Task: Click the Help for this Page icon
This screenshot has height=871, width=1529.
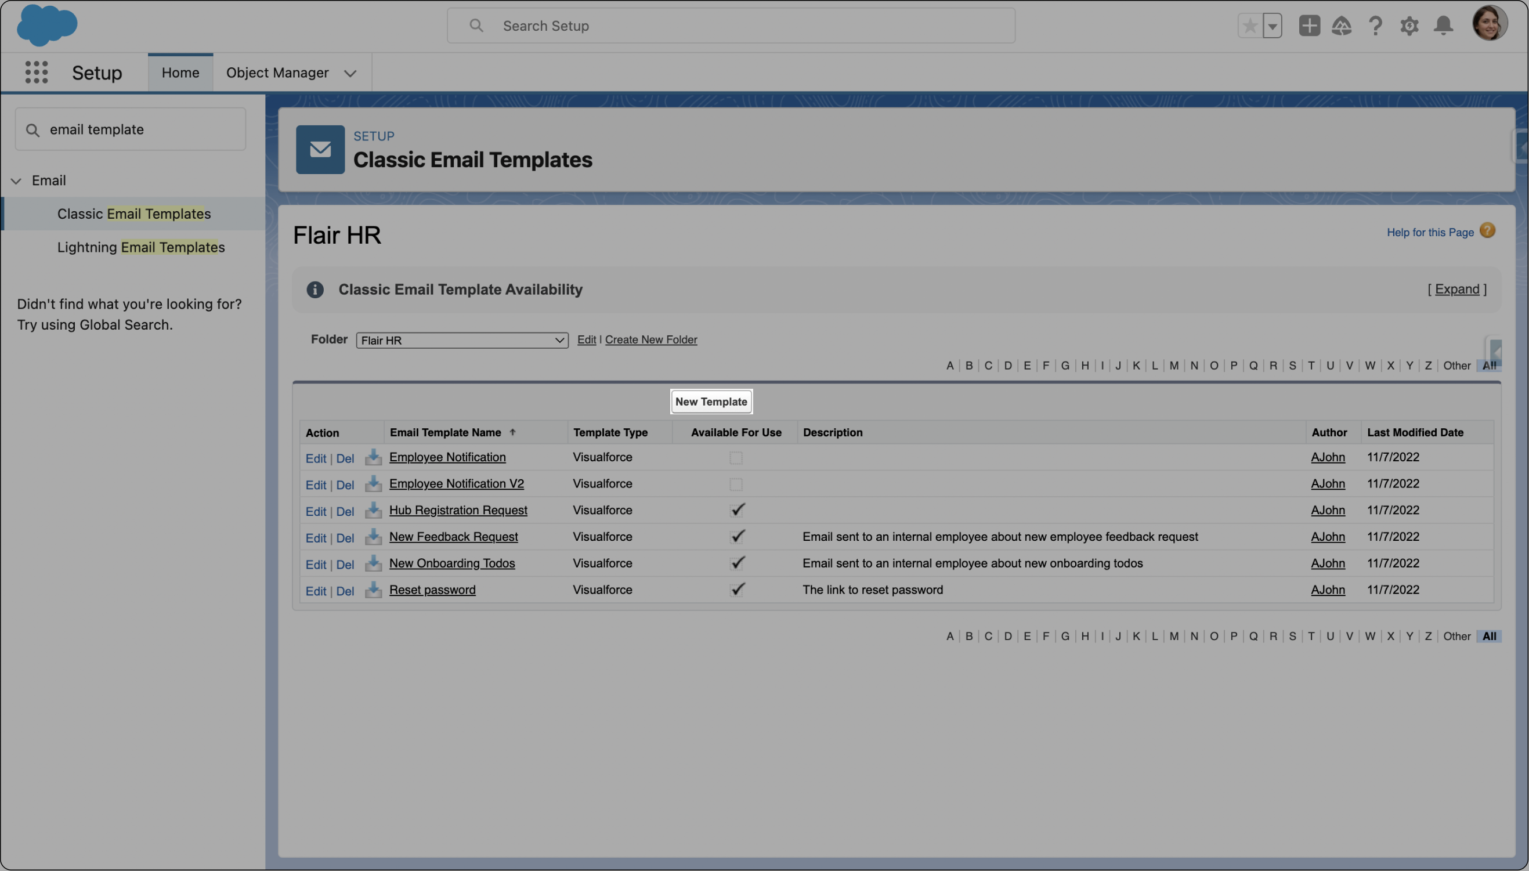Action: pyautogui.click(x=1487, y=231)
